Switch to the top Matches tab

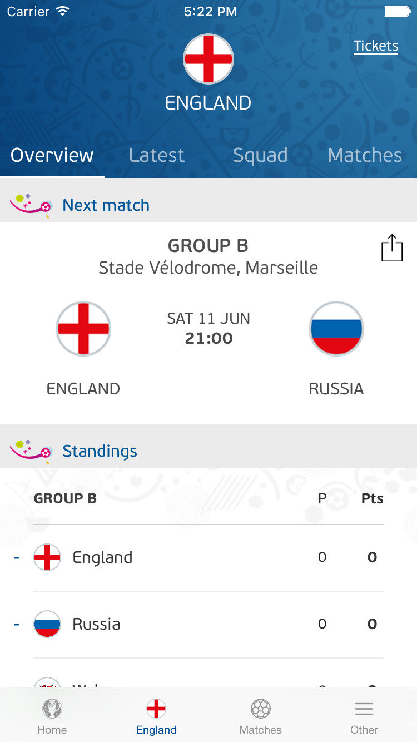tap(365, 155)
